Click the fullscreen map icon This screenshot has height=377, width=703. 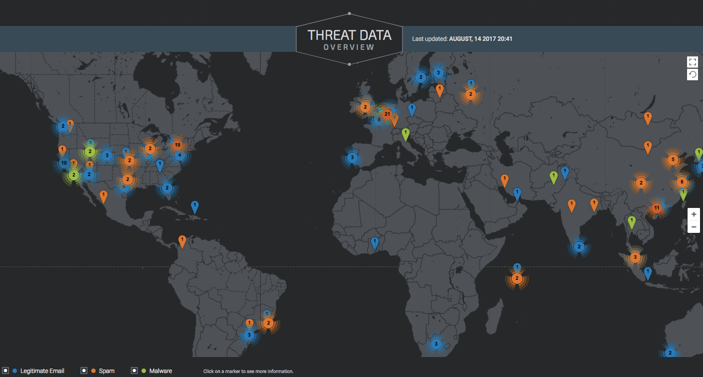click(x=692, y=62)
